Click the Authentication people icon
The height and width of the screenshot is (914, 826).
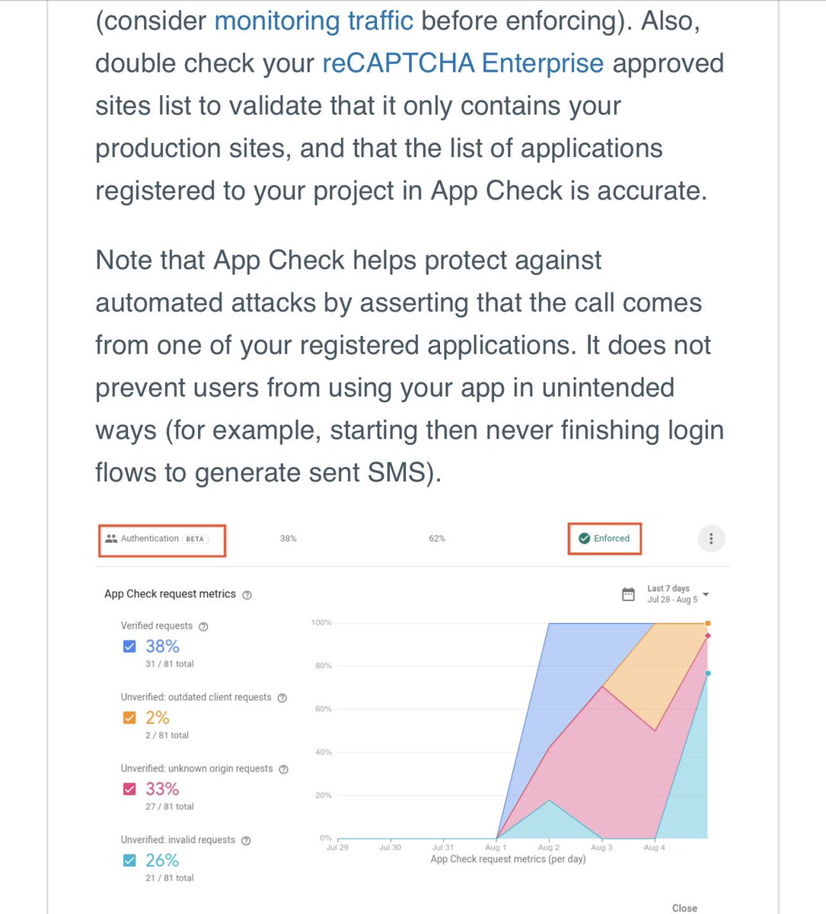[111, 538]
